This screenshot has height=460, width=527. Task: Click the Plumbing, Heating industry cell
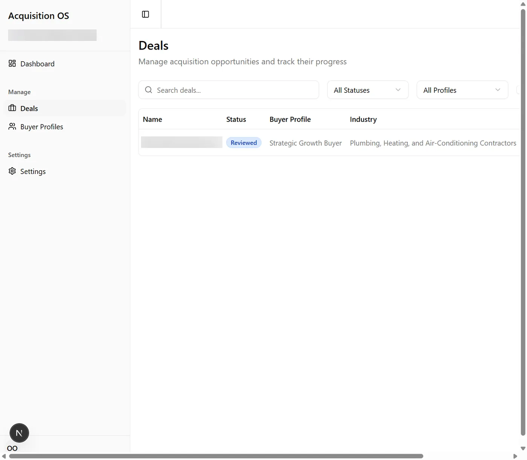pyautogui.click(x=433, y=143)
